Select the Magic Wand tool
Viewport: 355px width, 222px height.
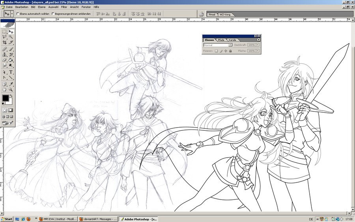[x=11, y=37]
